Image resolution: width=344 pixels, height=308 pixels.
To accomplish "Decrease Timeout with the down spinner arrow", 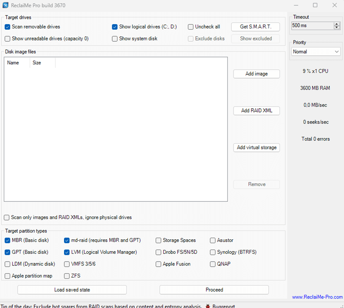I will tap(337, 27).
